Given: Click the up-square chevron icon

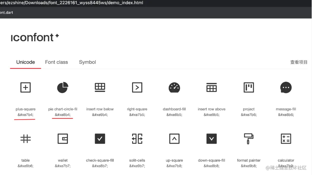Looking at the screenshot, I should (174, 139).
